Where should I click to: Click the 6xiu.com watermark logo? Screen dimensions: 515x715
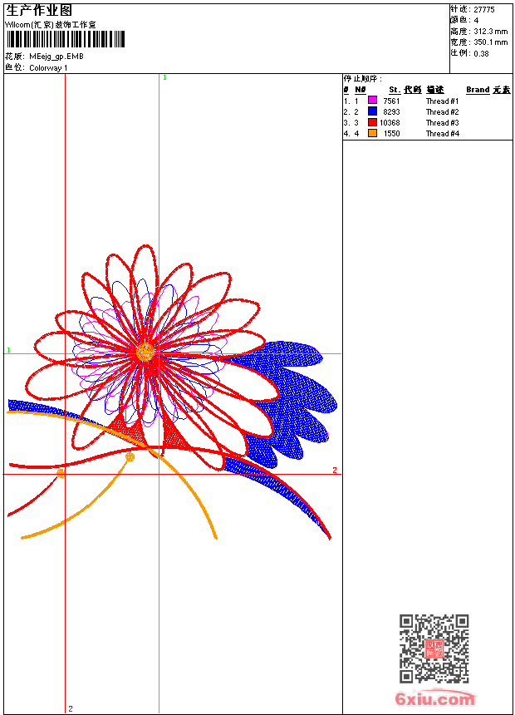click(x=434, y=699)
